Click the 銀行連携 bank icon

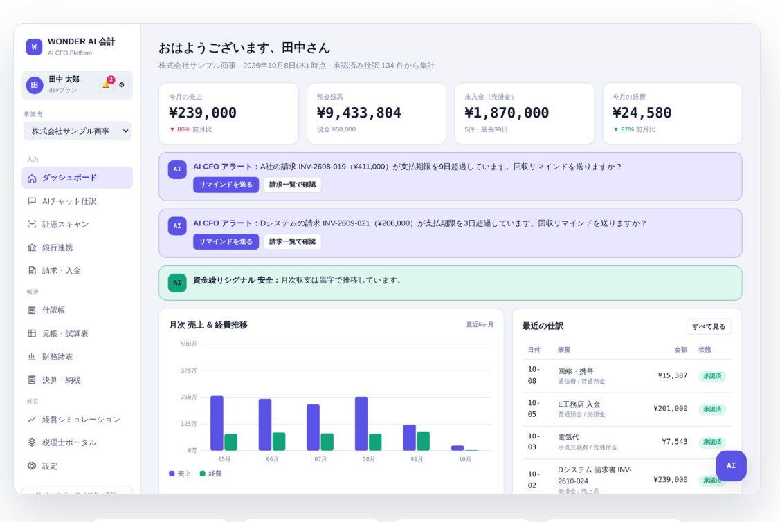pyautogui.click(x=32, y=248)
